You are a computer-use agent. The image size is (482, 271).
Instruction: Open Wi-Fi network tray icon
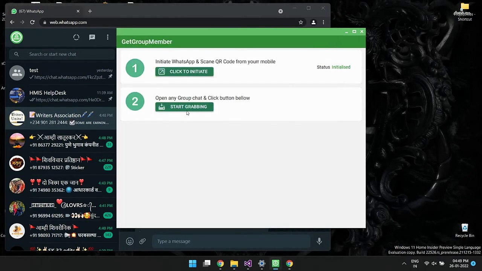click(x=427, y=263)
